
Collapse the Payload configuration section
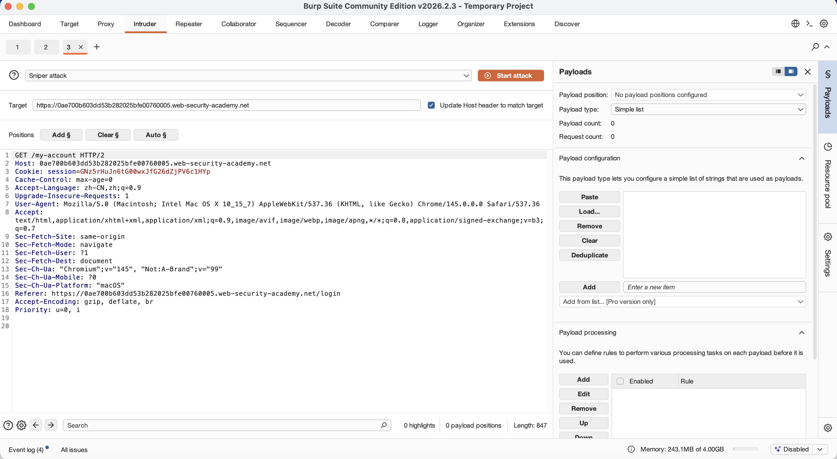(802, 158)
